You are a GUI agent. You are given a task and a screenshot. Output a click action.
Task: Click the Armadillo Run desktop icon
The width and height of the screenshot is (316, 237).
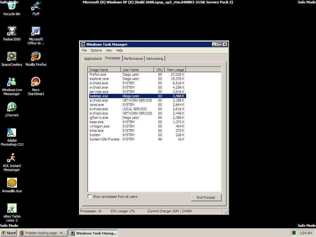click(12, 183)
